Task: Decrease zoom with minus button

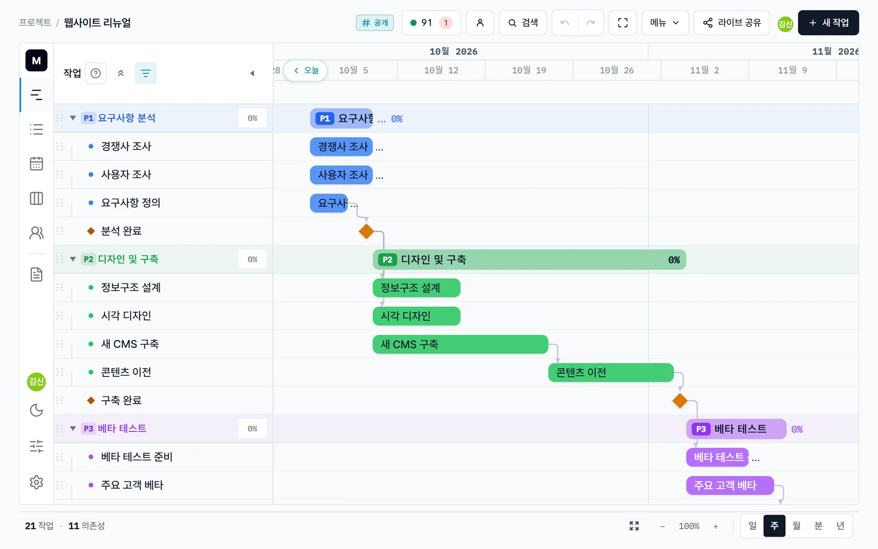Action: 662,526
